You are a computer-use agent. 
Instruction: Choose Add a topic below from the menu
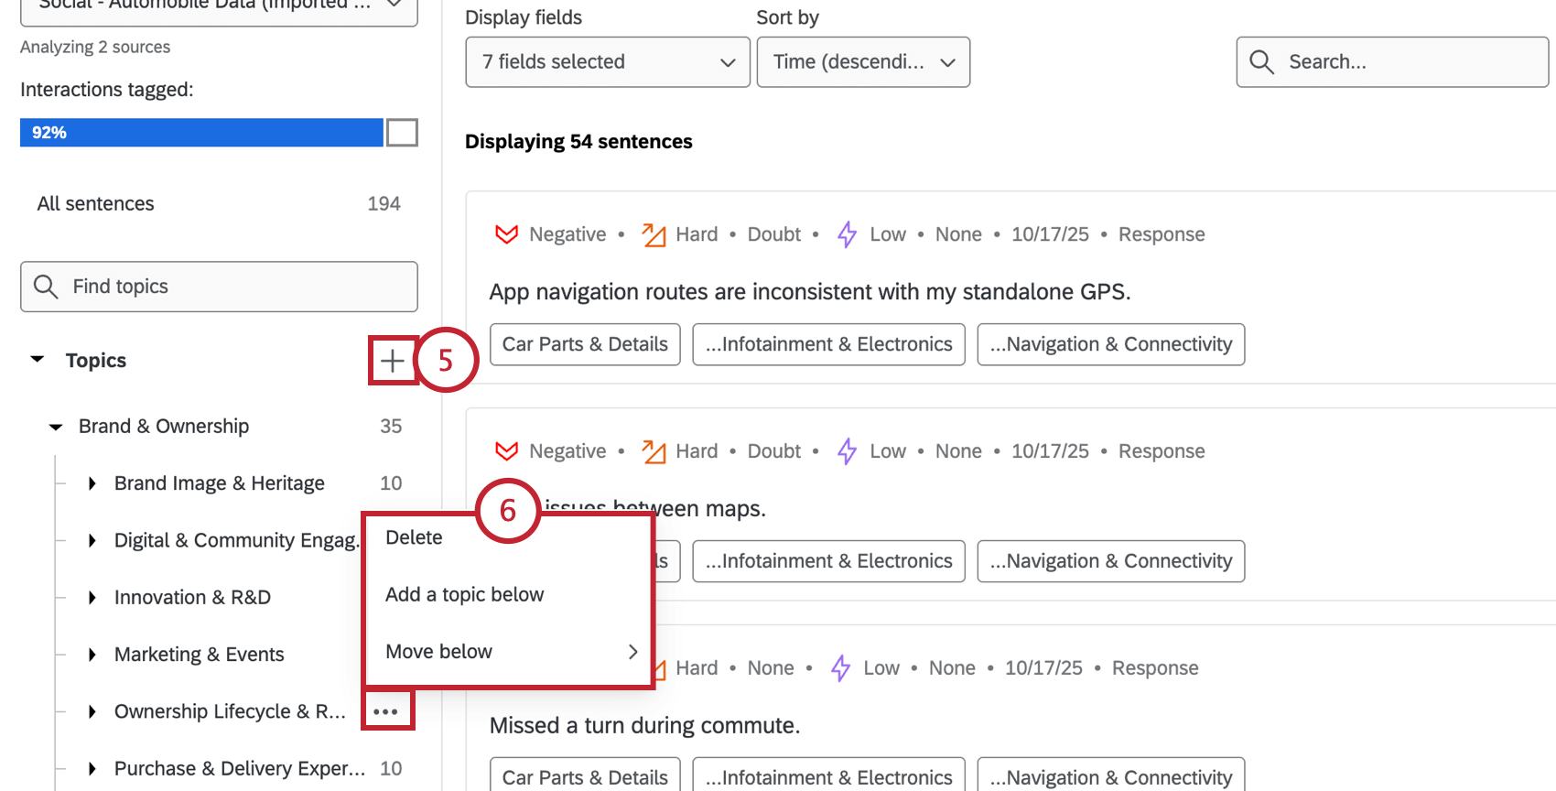pos(464,593)
